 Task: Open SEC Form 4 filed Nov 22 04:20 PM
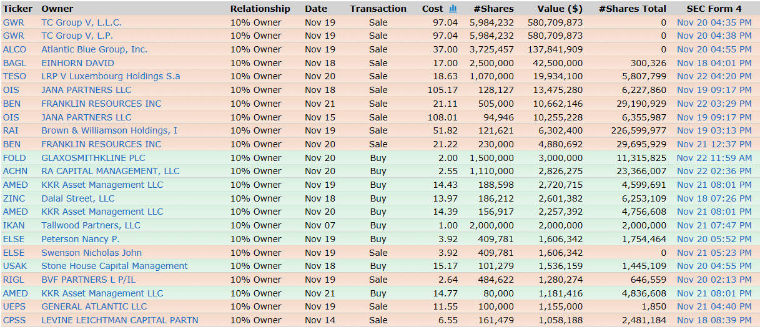[714, 76]
